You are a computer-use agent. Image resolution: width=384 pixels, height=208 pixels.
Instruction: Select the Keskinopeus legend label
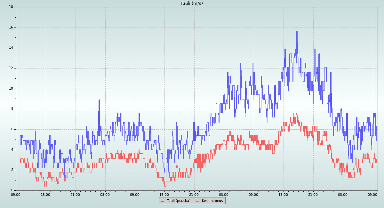tap(212, 201)
